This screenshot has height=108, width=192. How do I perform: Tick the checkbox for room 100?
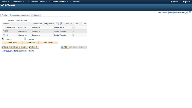pyautogui.click(x=4, y=35)
